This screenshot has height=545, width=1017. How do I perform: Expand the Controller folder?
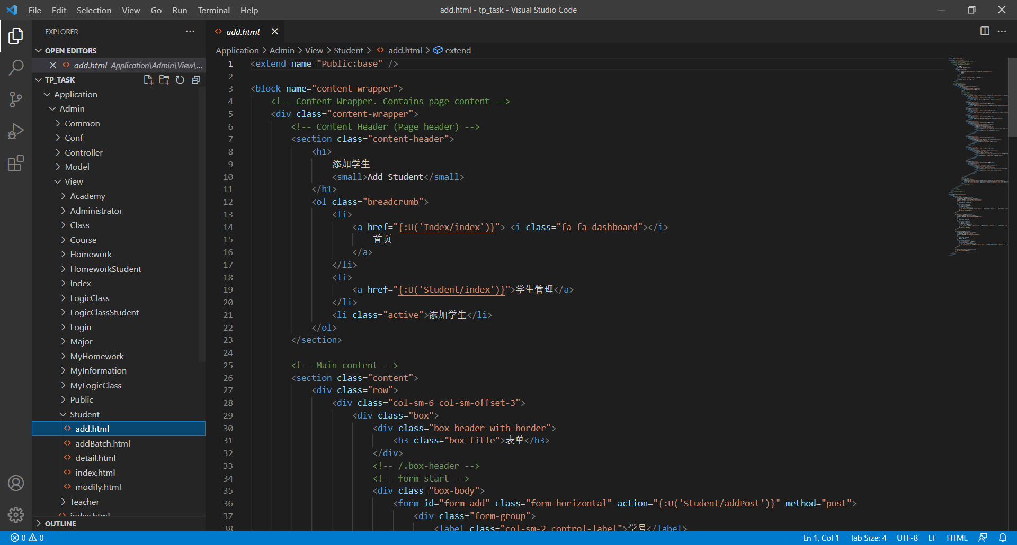point(119,152)
